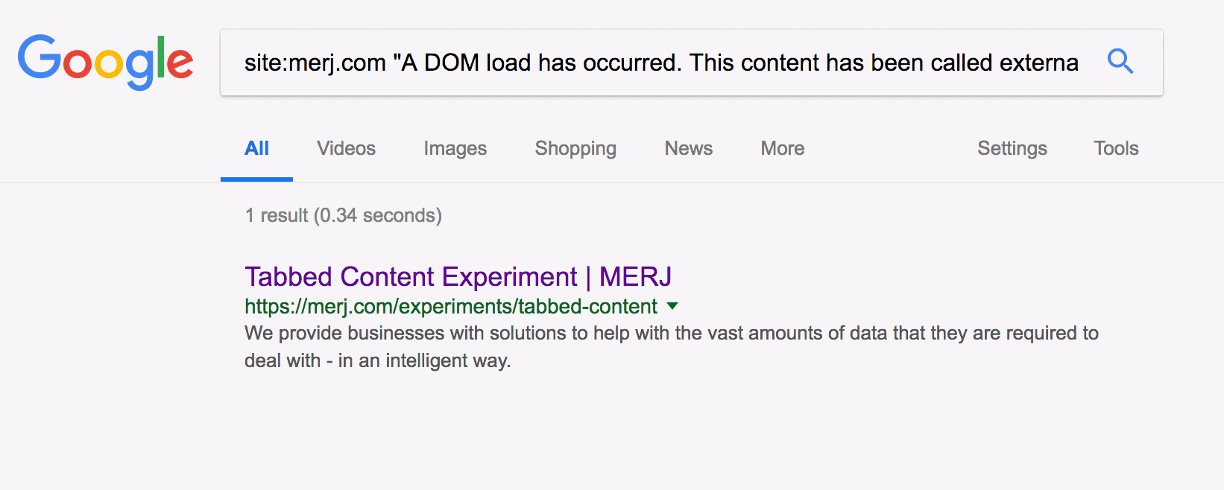
Task: Open the News tab
Action: coord(688,148)
